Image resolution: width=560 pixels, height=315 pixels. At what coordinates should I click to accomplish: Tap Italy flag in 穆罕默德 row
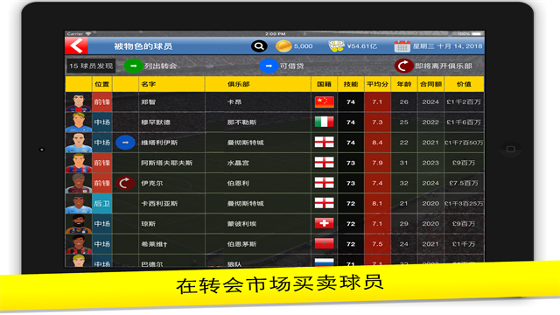[325, 122]
